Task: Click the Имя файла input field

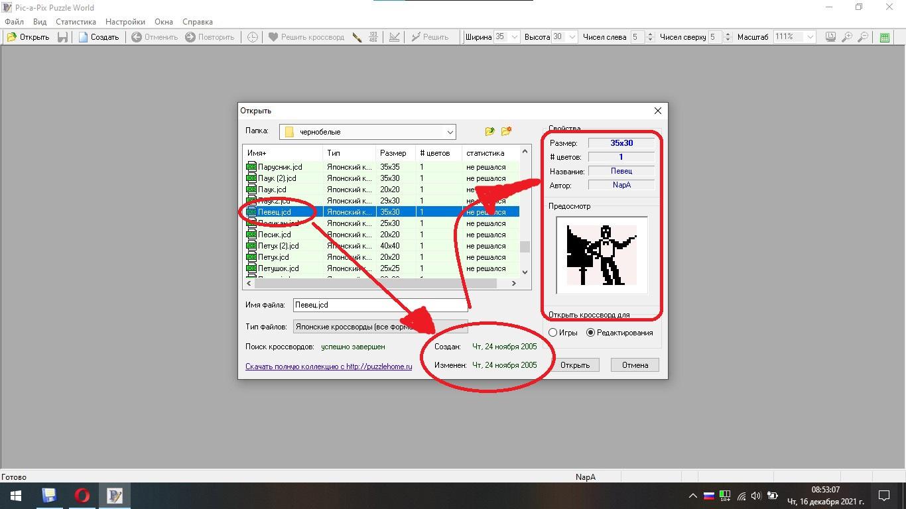Action: (379, 305)
